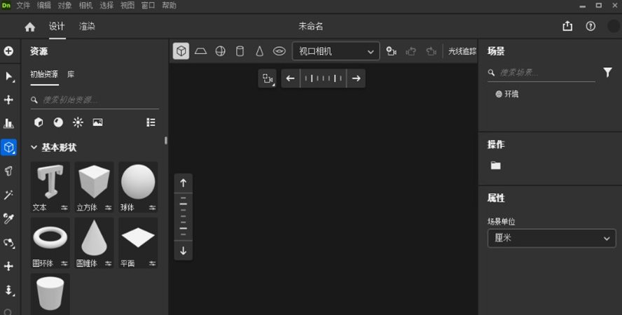Click the down arrow of vertical ruler
Image resolution: width=622 pixels, height=315 pixels.
(184, 251)
